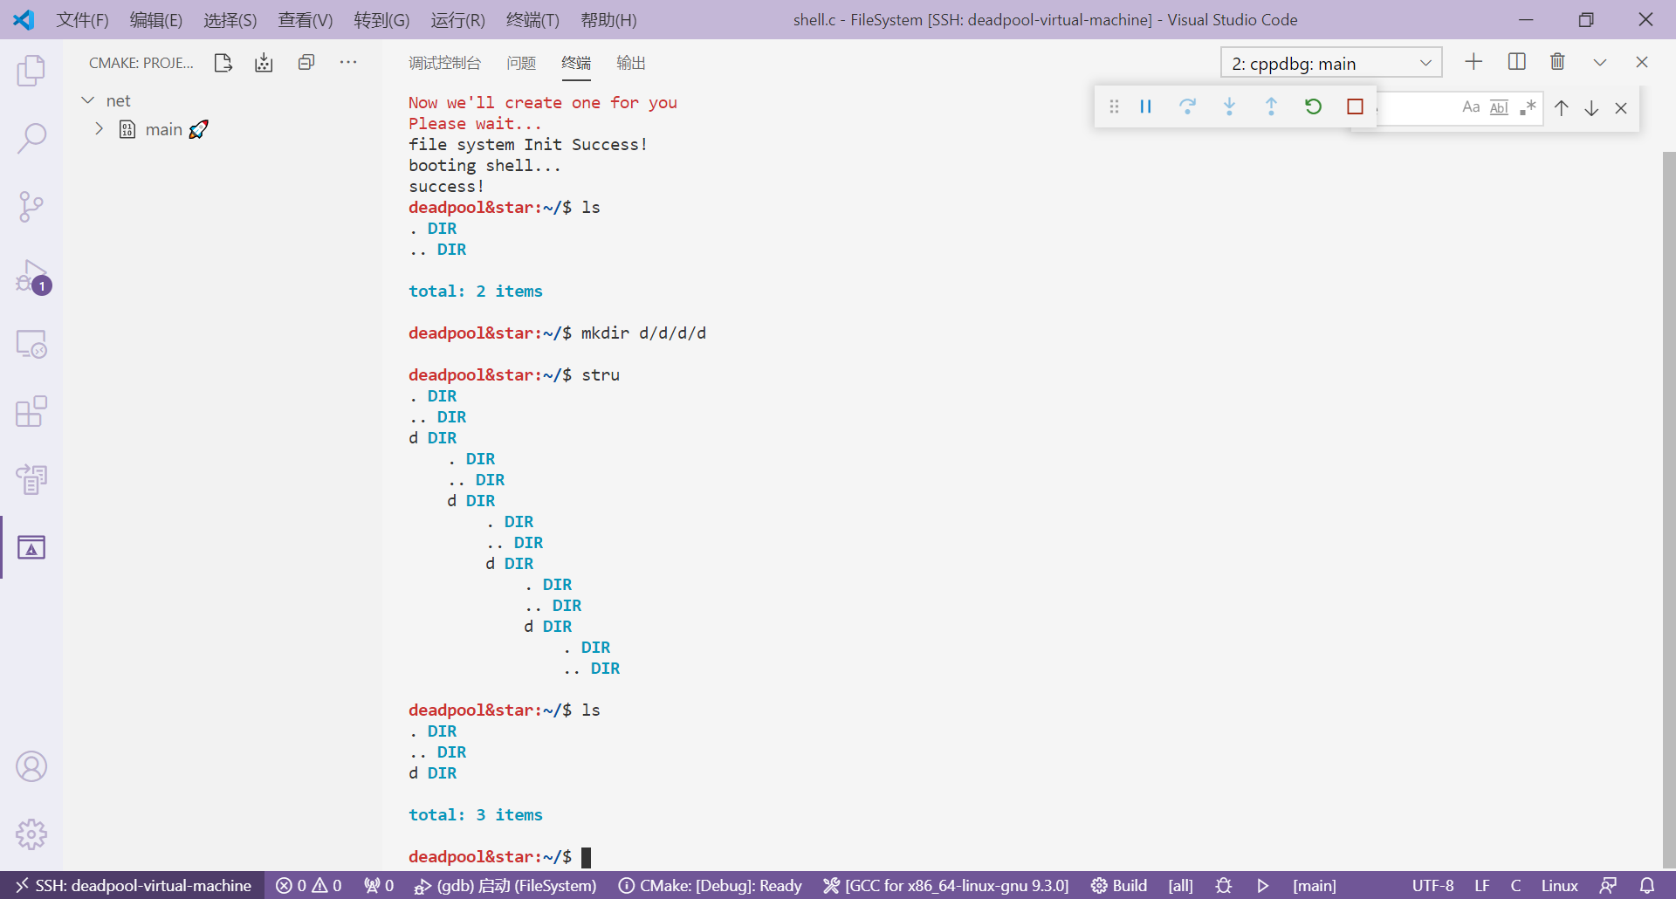Screen dimensions: 1676x899
Task: Kill the terminal with trash icon
Action: 1557,62
